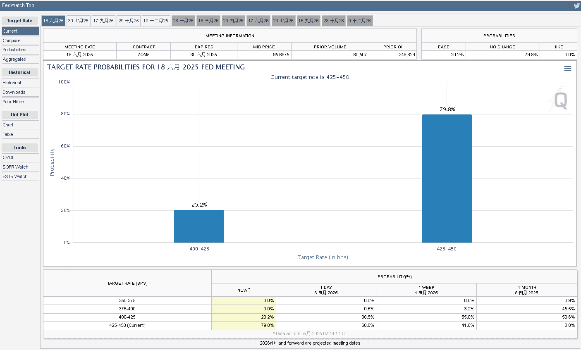581x350 pixels.
Task: Open the Probabilities sidebar item
Action: [20, 50]
